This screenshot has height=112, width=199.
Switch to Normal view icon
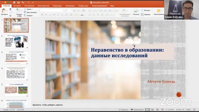(x=147, y=110)
